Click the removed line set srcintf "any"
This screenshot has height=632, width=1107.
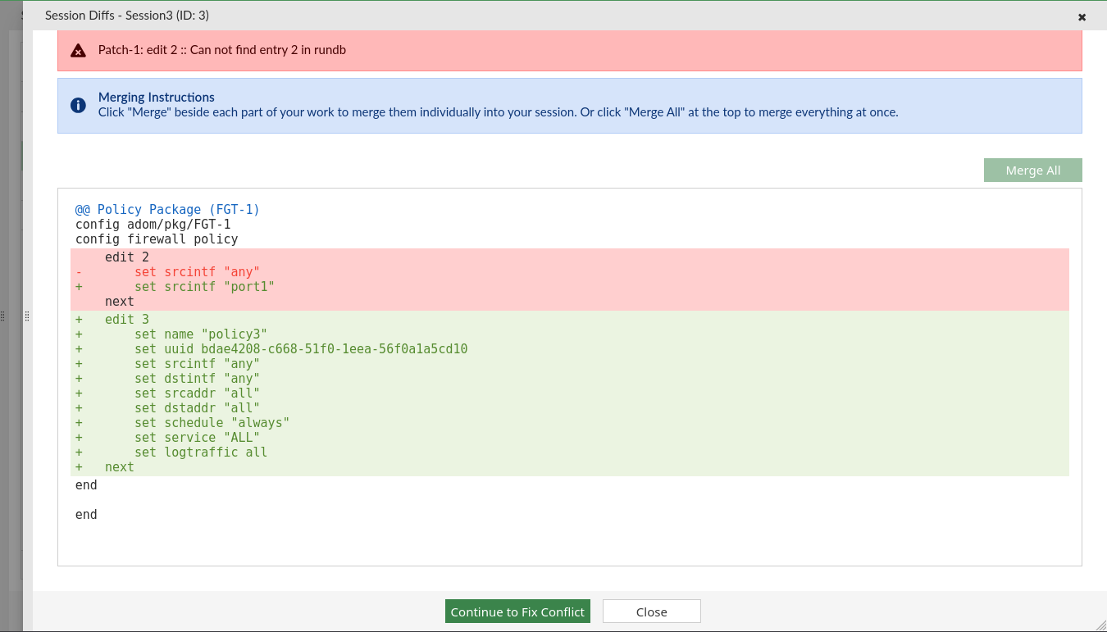point(197,272)
